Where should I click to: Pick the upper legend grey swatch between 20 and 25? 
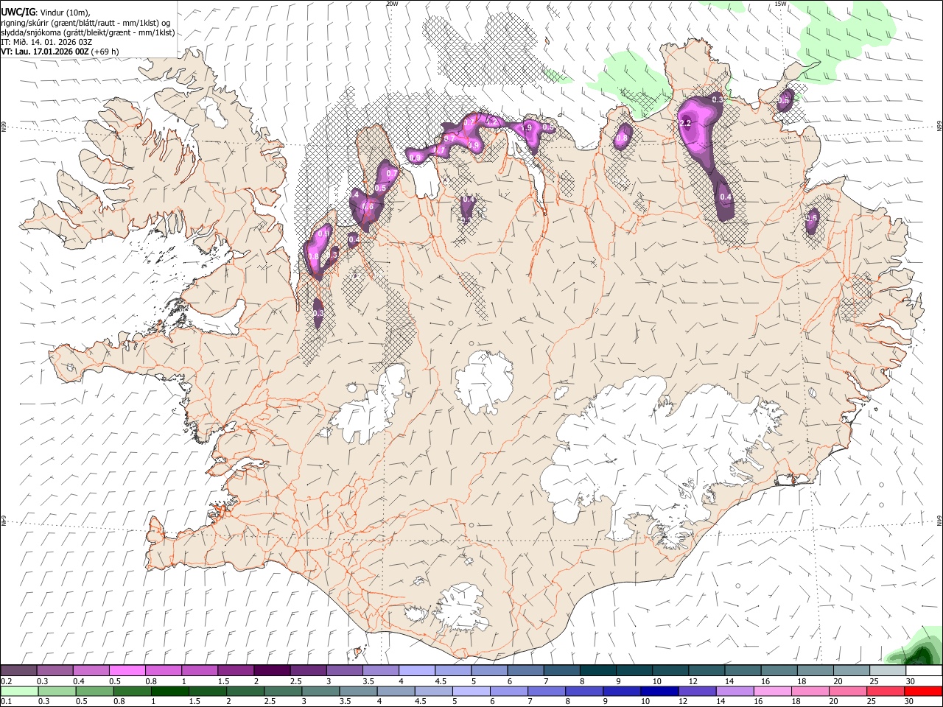[x=850, y=671]
